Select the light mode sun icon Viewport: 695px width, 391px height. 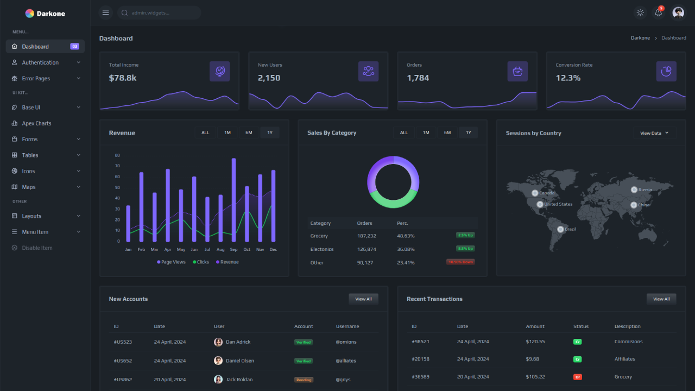coord(640,12)
